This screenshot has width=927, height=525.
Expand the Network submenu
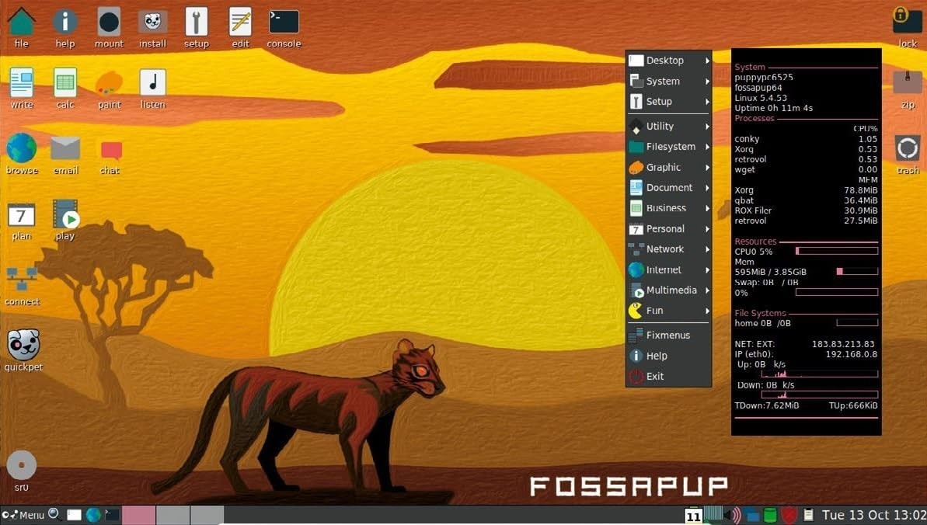pos(669,249)
